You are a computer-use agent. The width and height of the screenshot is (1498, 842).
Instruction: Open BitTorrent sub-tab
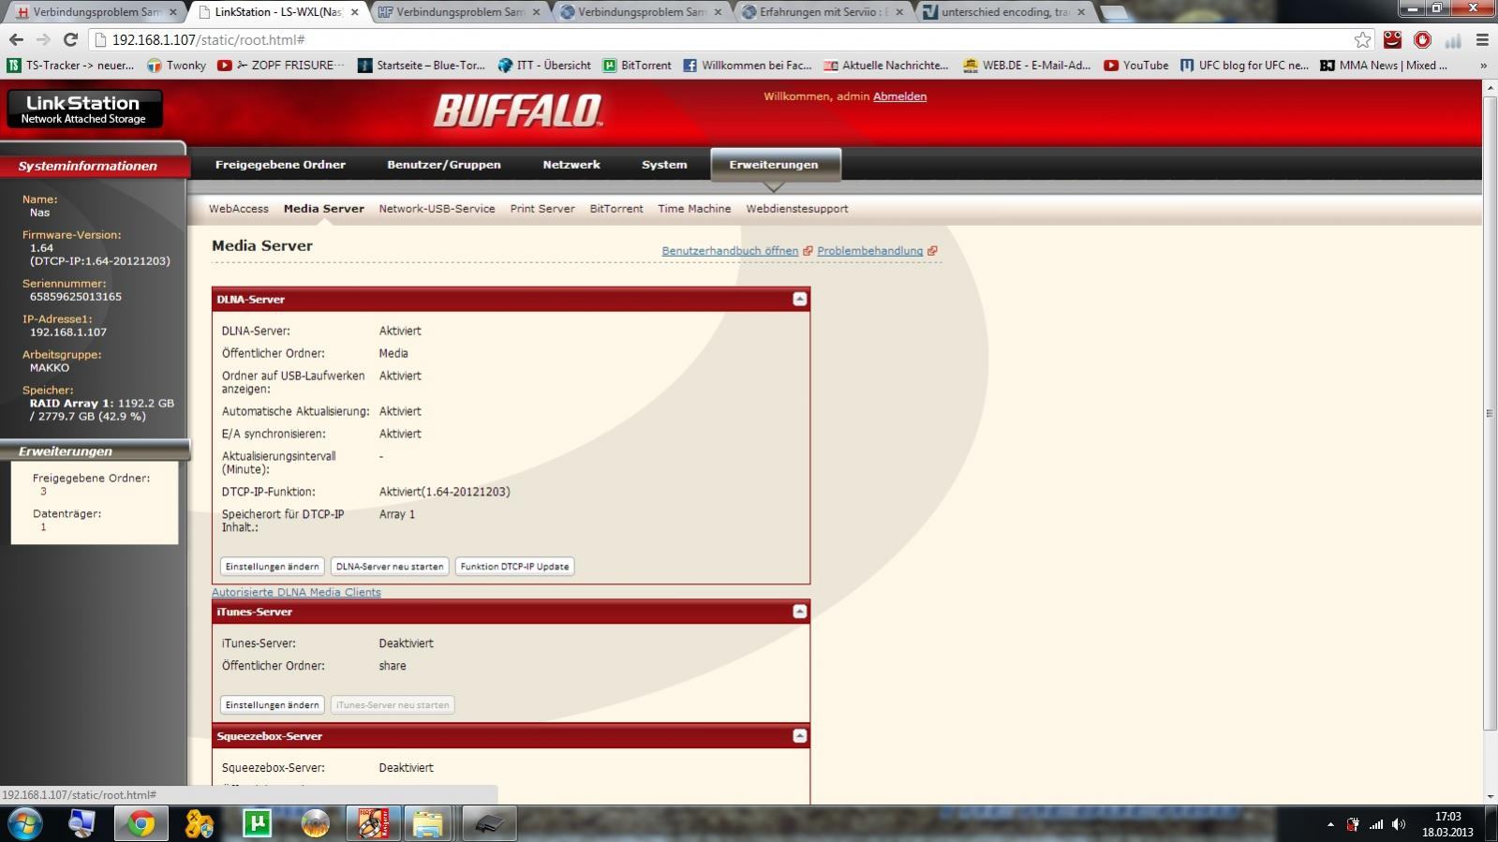click(x=616, y=209)
